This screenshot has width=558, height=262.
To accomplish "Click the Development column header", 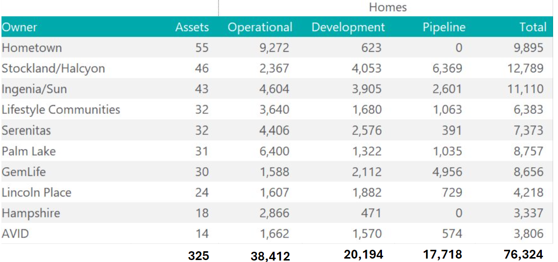I will (x=348, y=27).
